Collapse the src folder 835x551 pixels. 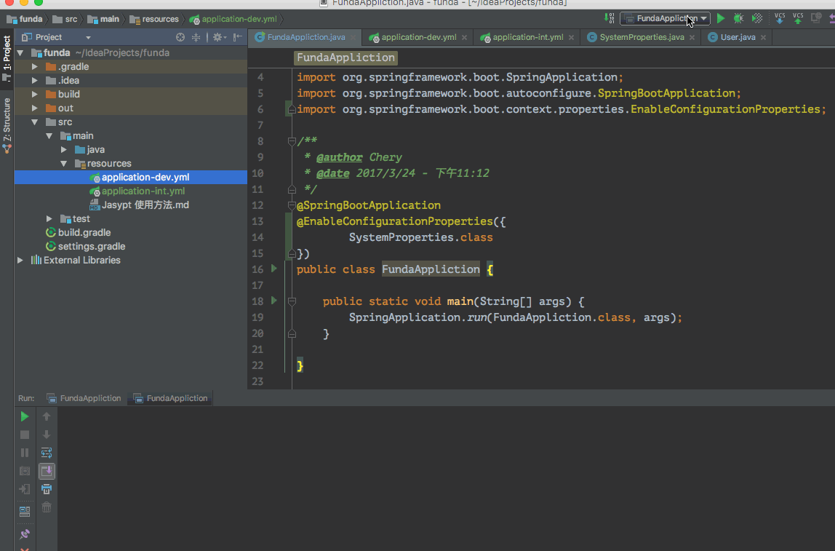[35, 122]
